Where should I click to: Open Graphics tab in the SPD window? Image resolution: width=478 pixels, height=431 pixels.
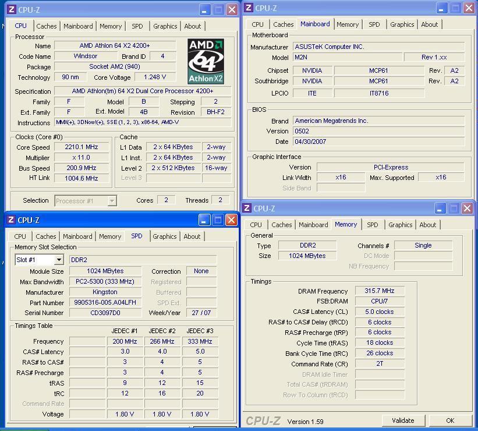click(165, 236)
